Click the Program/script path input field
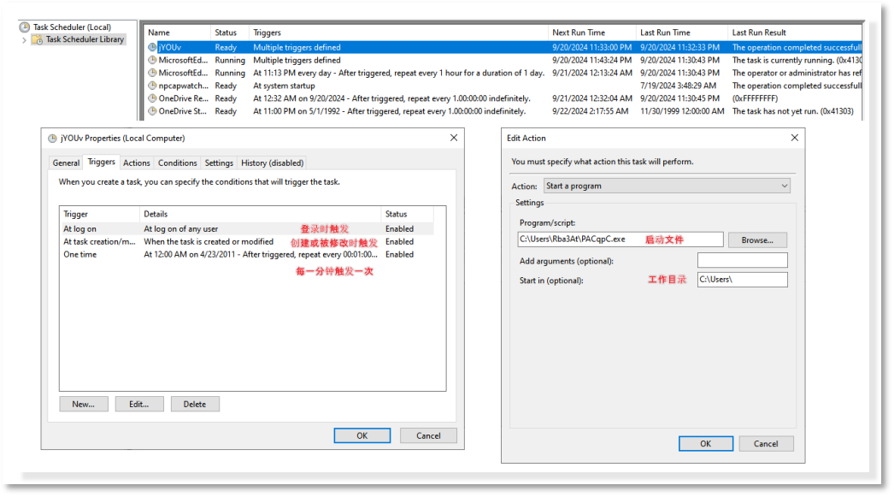 point(621,240)
